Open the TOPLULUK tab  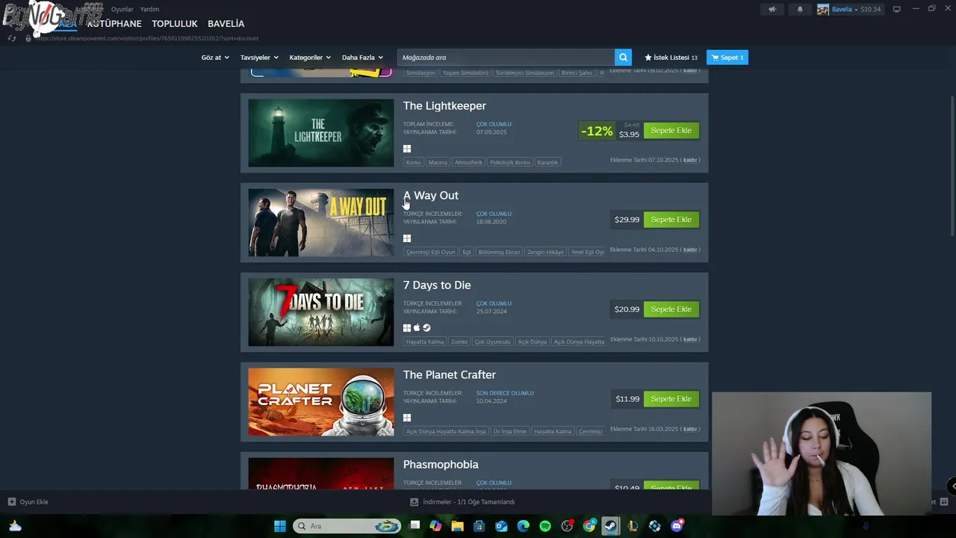click(175, 24)
